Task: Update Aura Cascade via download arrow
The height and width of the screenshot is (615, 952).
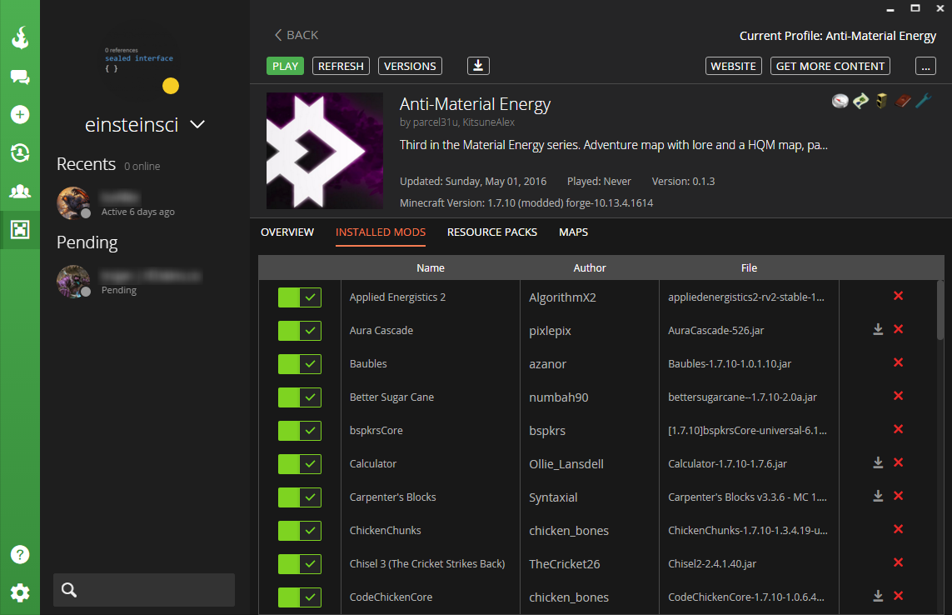Action: pyautogui.click(x=878, y=329)
